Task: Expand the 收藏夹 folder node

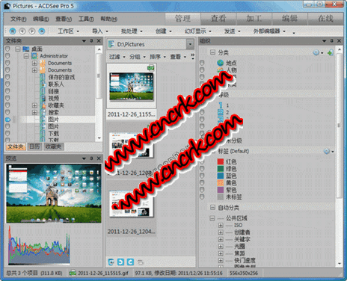Action: click(x=34, y=105)
